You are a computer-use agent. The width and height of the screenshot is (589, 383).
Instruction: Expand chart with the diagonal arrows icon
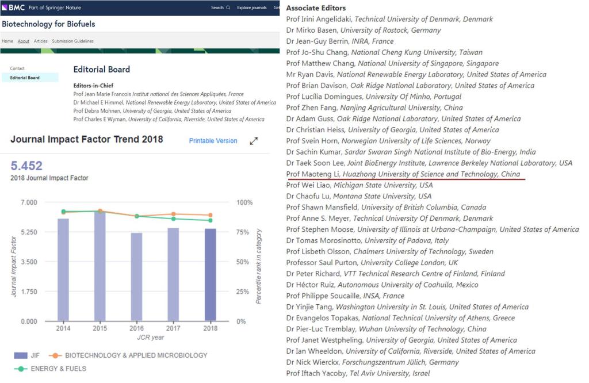[254, 141]
